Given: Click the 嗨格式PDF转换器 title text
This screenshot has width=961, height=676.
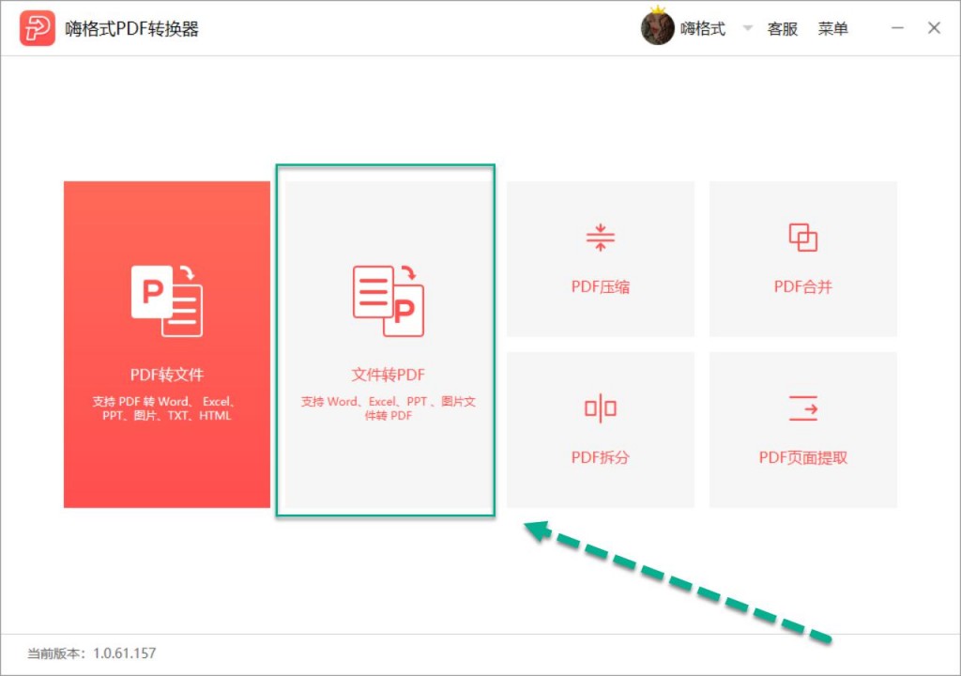Looking at the screenshot, I should [x=131, y=29].
